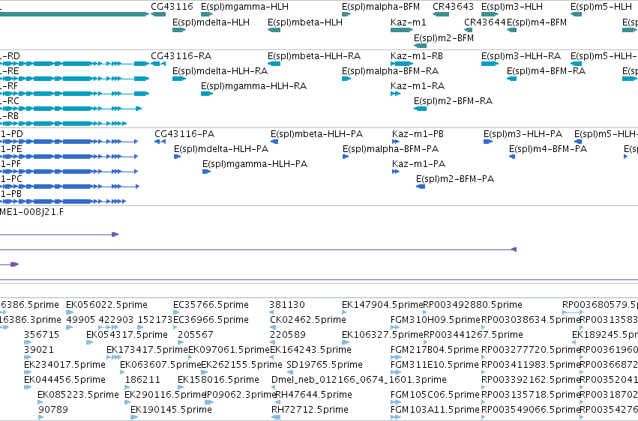
Task: Select the 220589 feature
Action: coord(273,342)
